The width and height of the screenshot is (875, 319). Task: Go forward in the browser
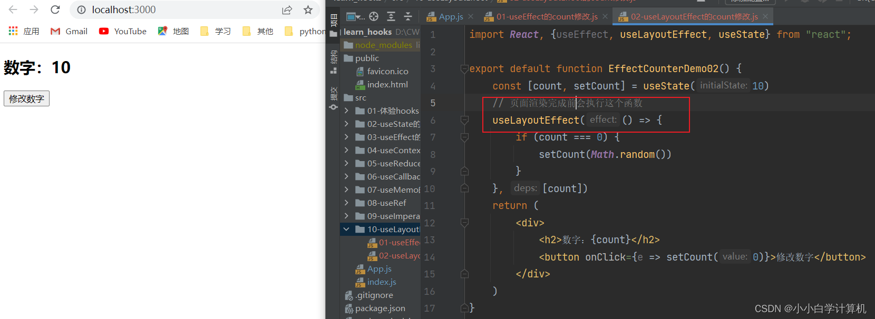[x=34, y=9]
